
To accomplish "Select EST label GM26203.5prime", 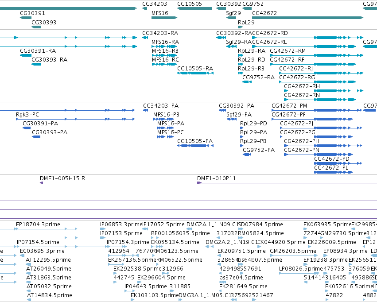I will coord(293,251).
